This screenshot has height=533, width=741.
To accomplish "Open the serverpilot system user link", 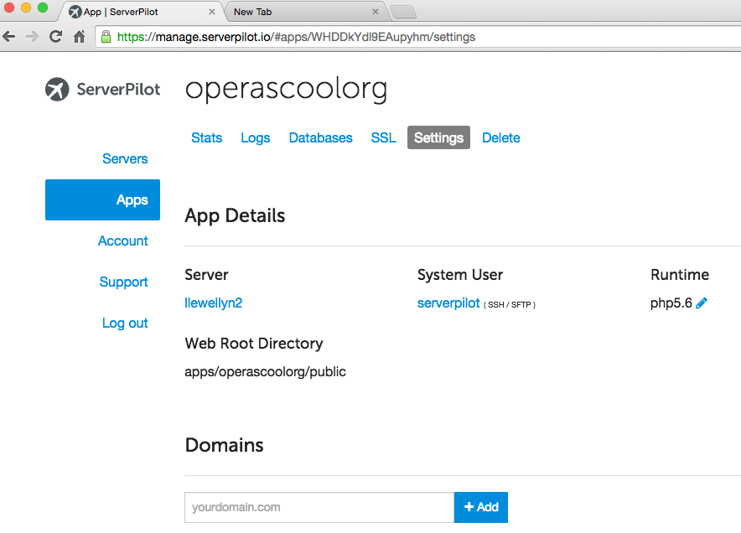I will pos(448,303).
